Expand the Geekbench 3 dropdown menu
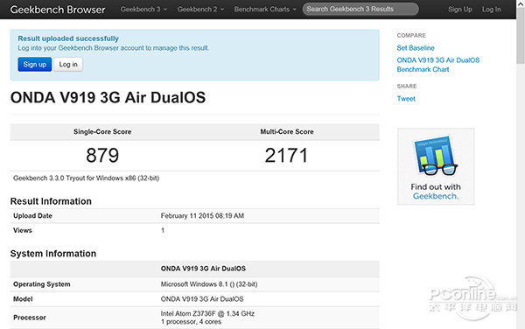 (x=143, y=10)
